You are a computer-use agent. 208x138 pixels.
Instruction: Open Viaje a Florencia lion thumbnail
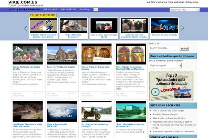click(x=74, y=26)
